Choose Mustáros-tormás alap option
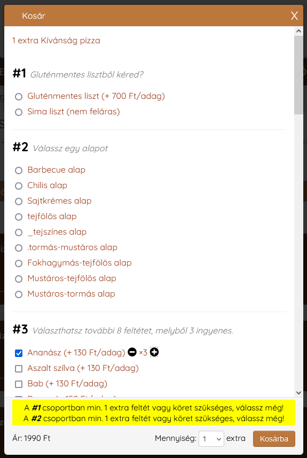The height and width of the screenshot is (458, 307). [19, 294]
